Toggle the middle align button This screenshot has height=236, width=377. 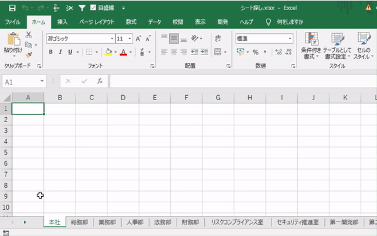(174, 38)
